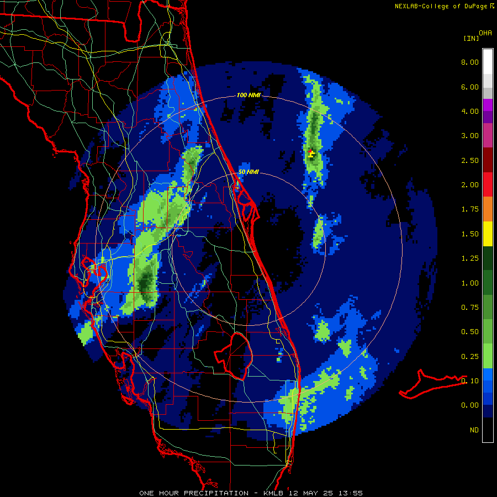497x497 pixels.
Task: Click the '1.75' scale label
Action: click(x=470, y=209)
